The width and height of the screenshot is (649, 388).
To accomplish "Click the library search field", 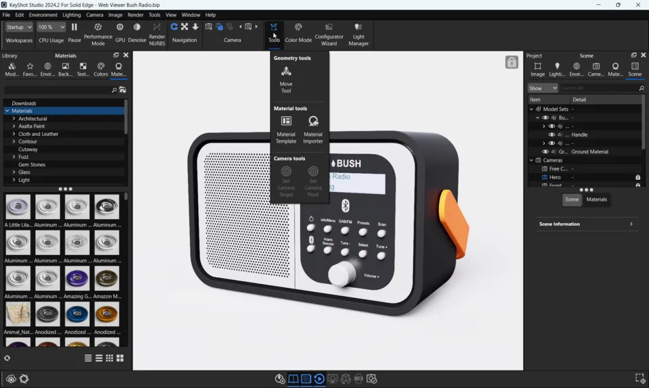I will (57, 90).
